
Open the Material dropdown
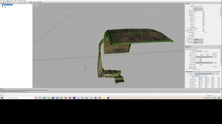pos(202,51)
